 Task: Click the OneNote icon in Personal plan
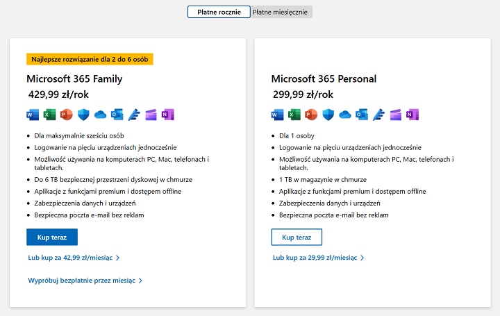tap(412, 115)
